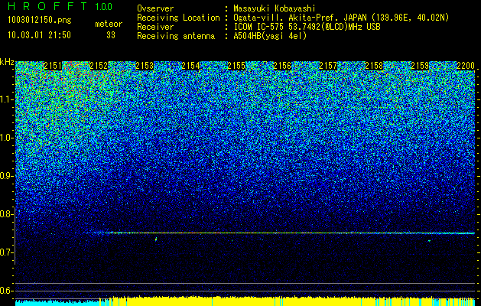Click time marker 2152

[x=99, y=66]
